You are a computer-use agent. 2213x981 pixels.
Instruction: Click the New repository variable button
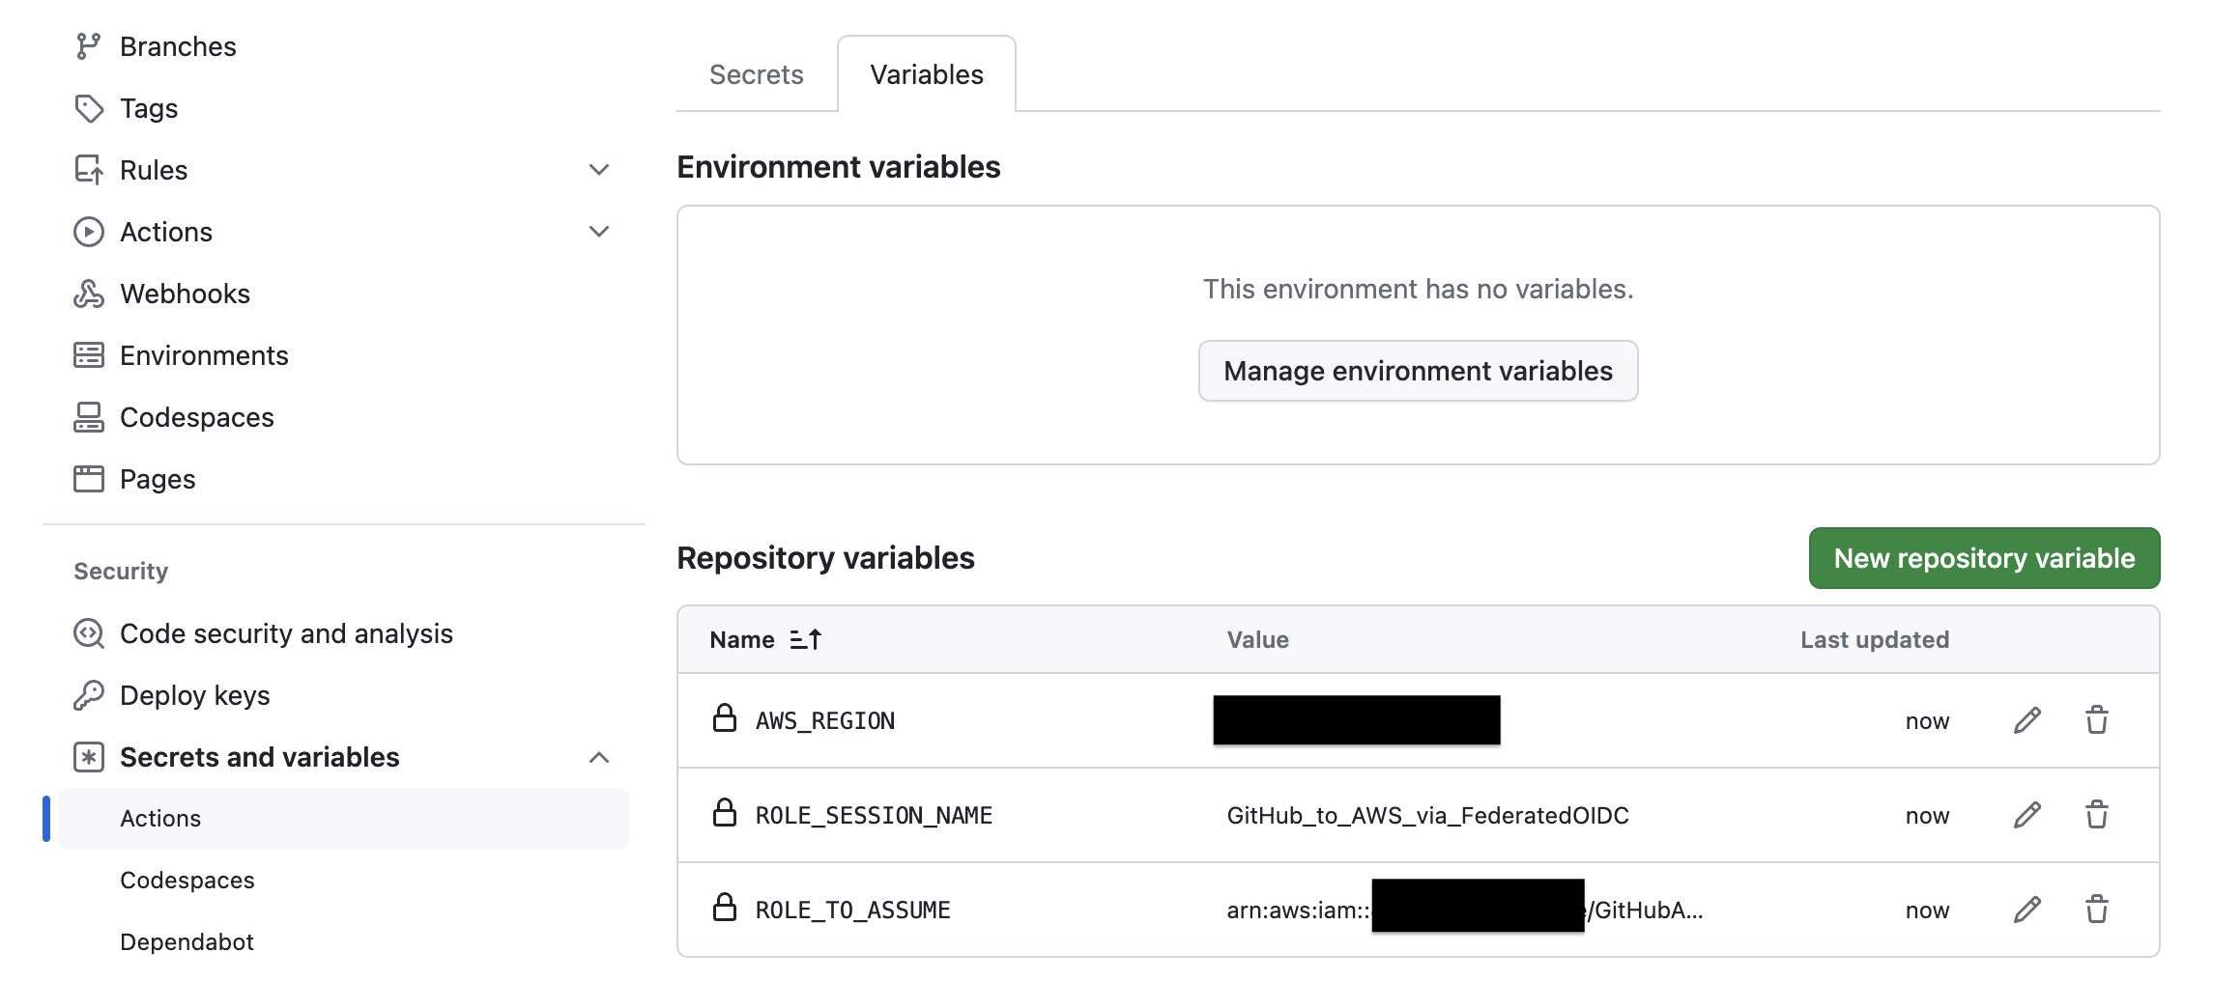point(1983,558)
